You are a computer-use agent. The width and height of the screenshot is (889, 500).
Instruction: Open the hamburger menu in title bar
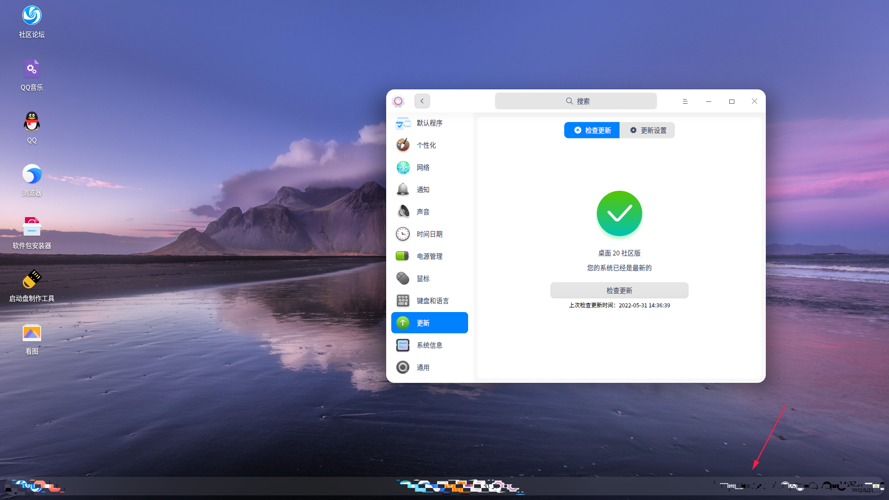685,101
